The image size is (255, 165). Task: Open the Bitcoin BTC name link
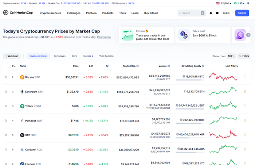(32, 77)
